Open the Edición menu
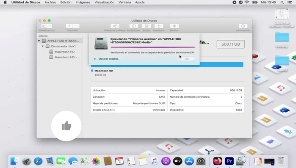The height and width of the screenshot is (168, 296). [66, 2]
